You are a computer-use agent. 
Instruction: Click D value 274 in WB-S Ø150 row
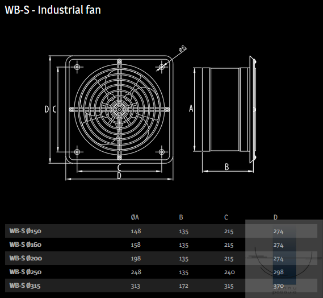click(x=278, y=231)
